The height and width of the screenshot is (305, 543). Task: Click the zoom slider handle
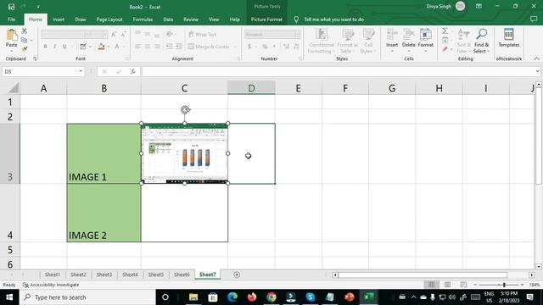(x=504, y=285)
